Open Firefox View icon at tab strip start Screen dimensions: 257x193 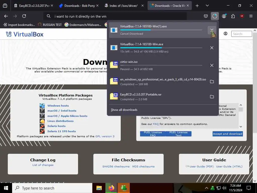click(5, 6)
